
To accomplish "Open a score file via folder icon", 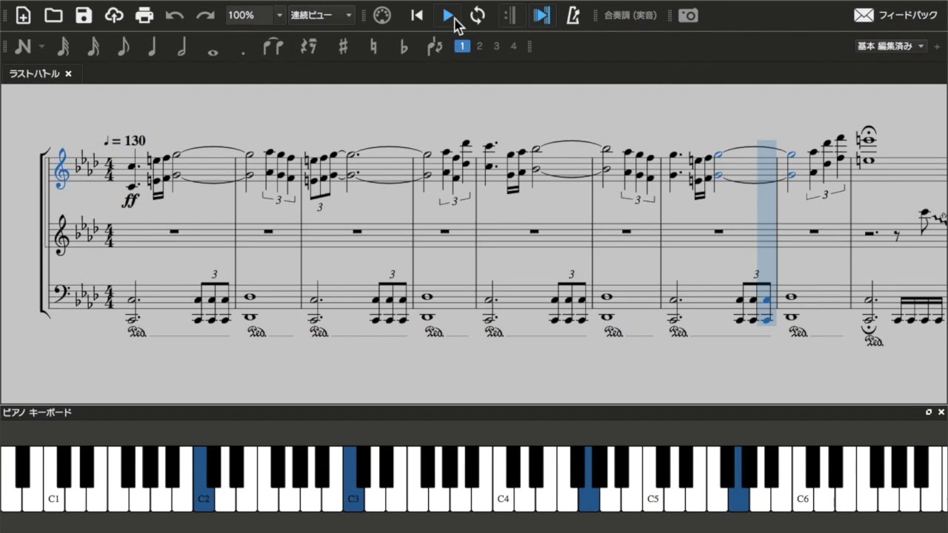I will 53,15.
